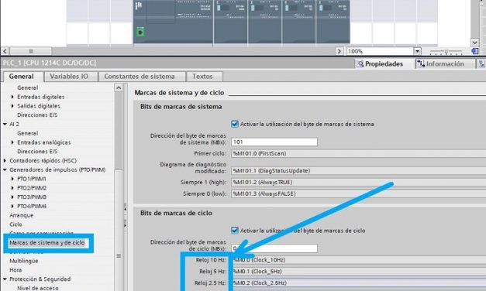Select first signal module in device rack

pos(230,22)
